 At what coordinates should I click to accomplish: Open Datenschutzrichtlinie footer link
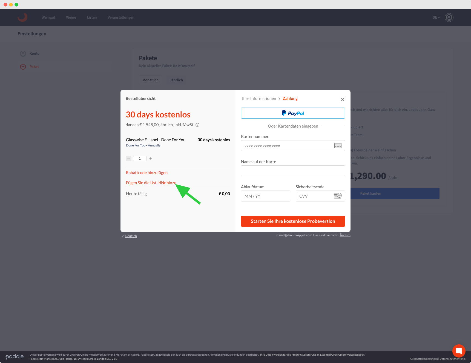(x=452, y=359)
